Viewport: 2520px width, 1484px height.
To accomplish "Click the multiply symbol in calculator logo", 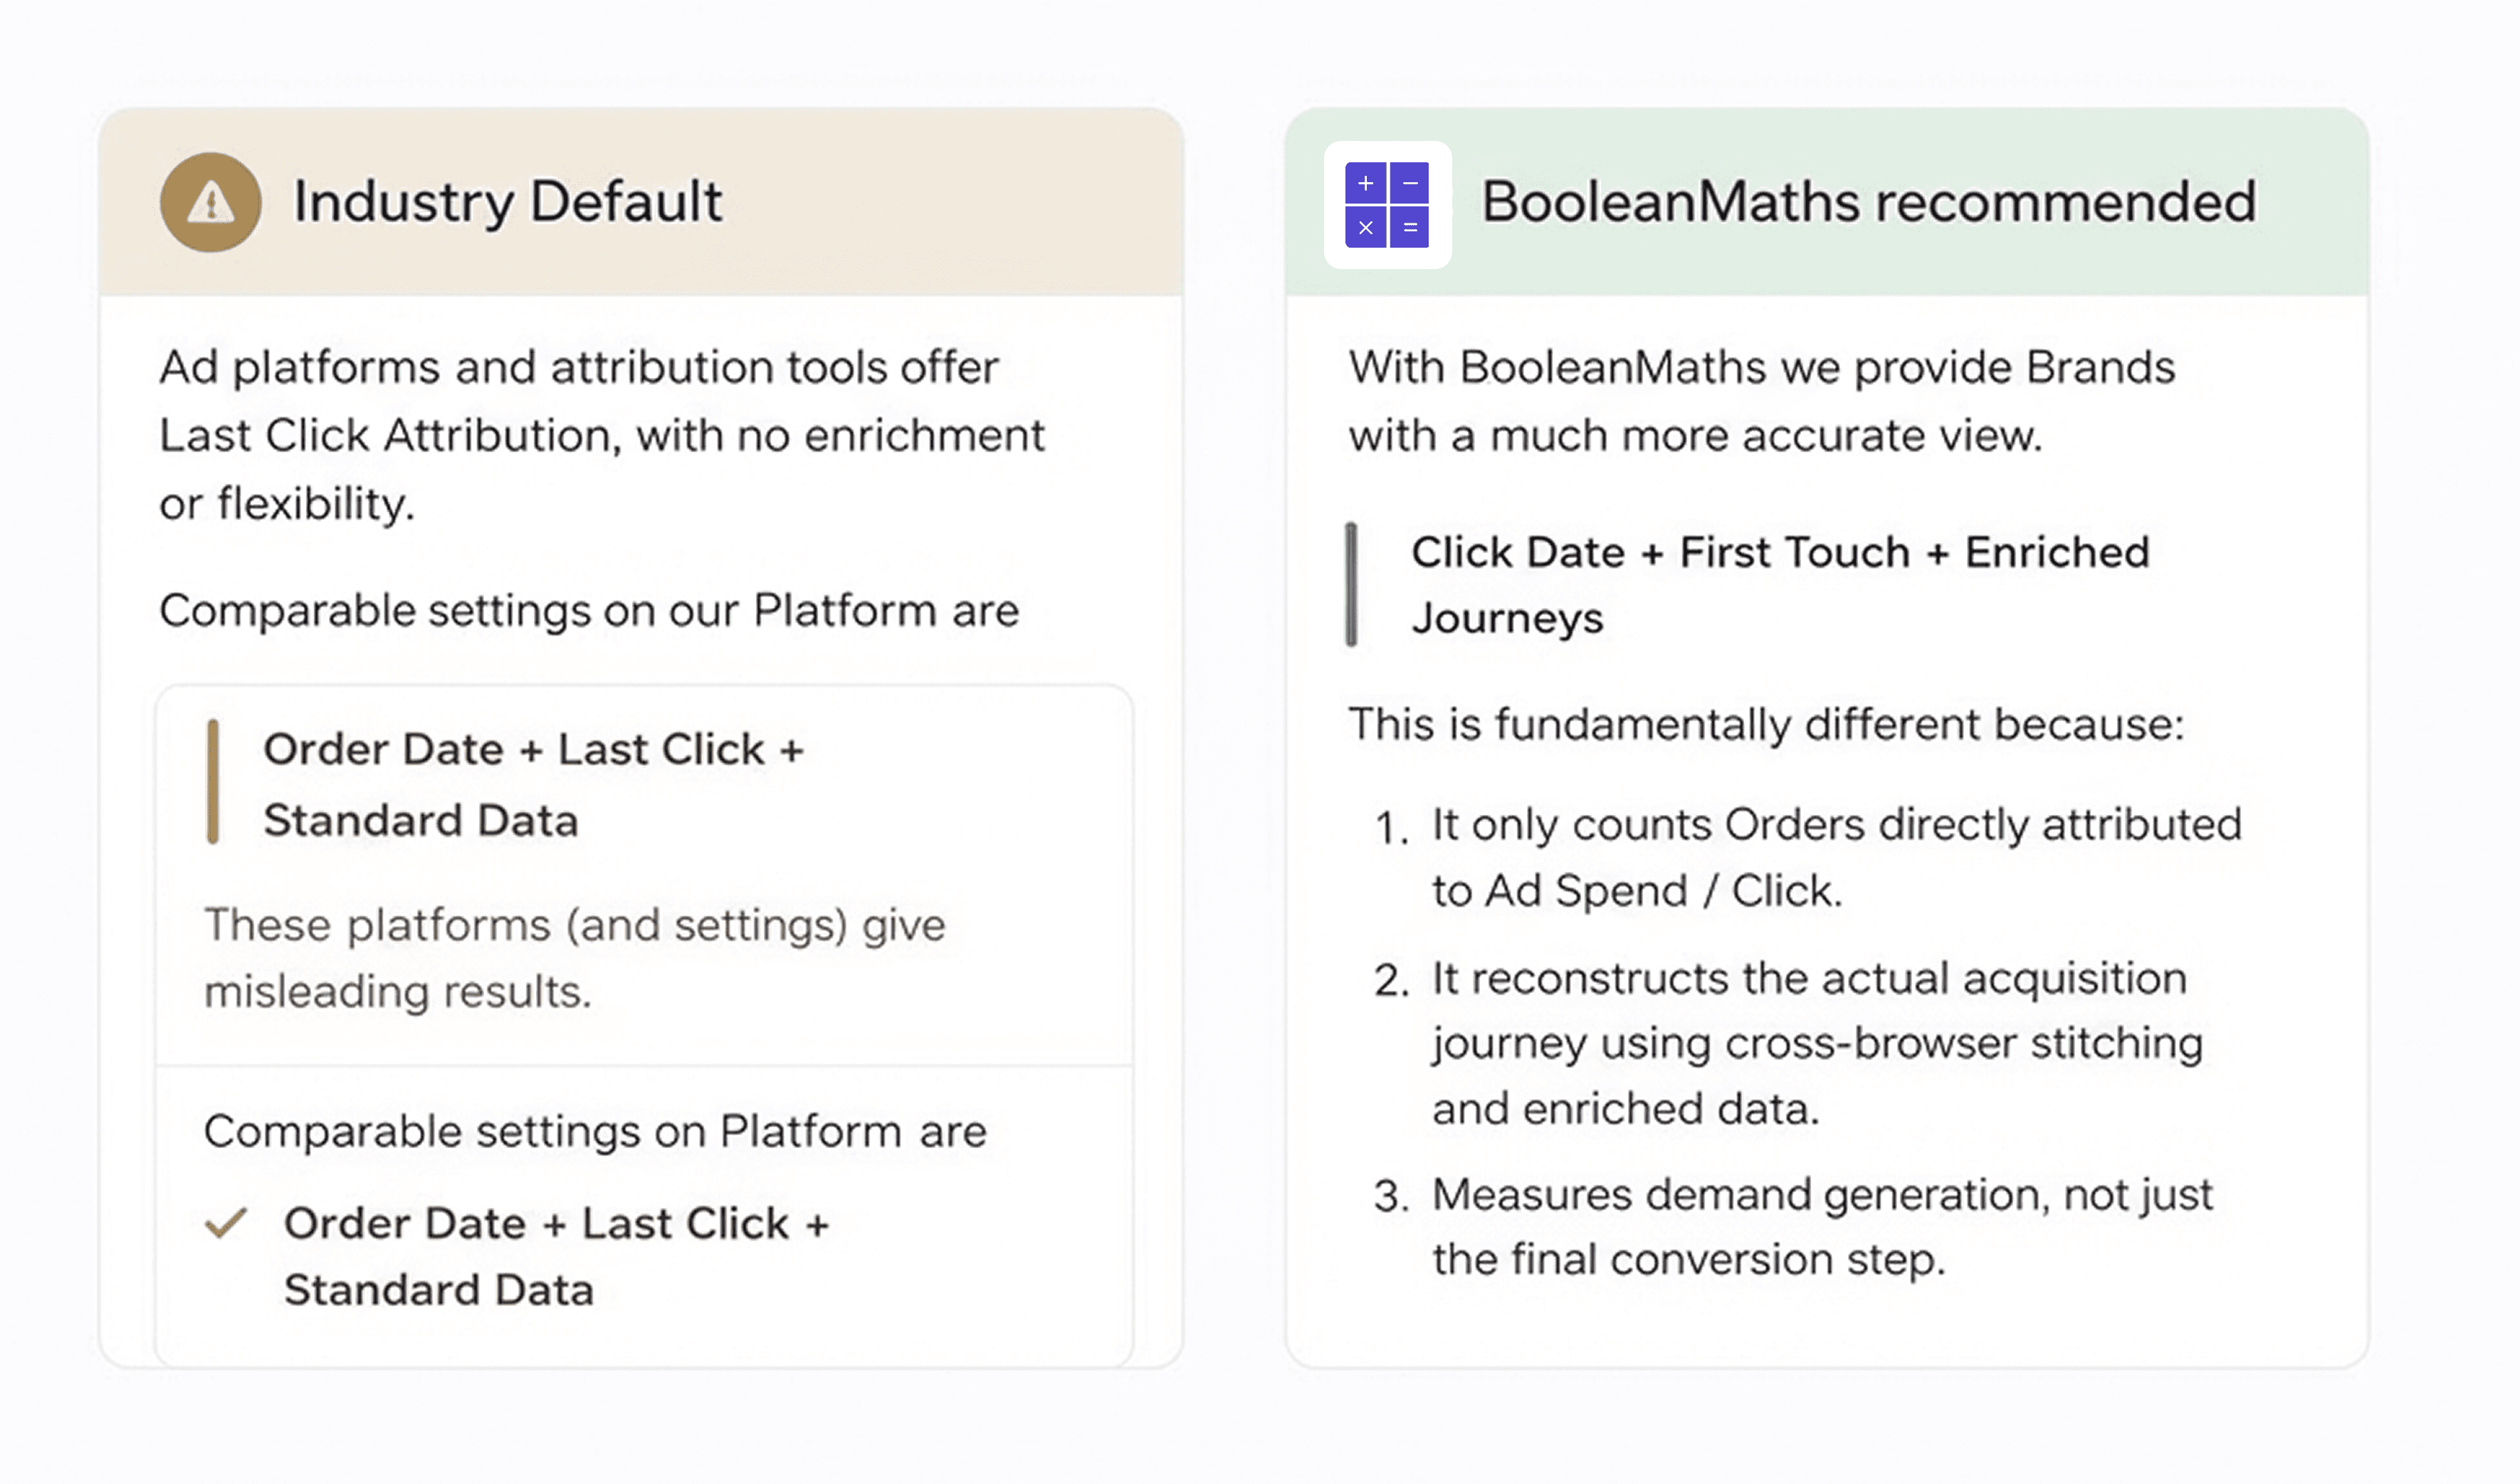I will click(x=1365, y=227).
